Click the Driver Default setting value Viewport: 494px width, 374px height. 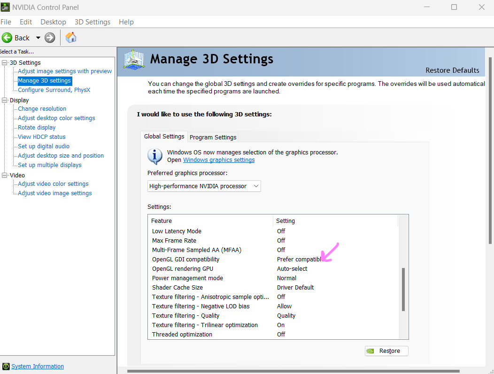pos(295,288)
